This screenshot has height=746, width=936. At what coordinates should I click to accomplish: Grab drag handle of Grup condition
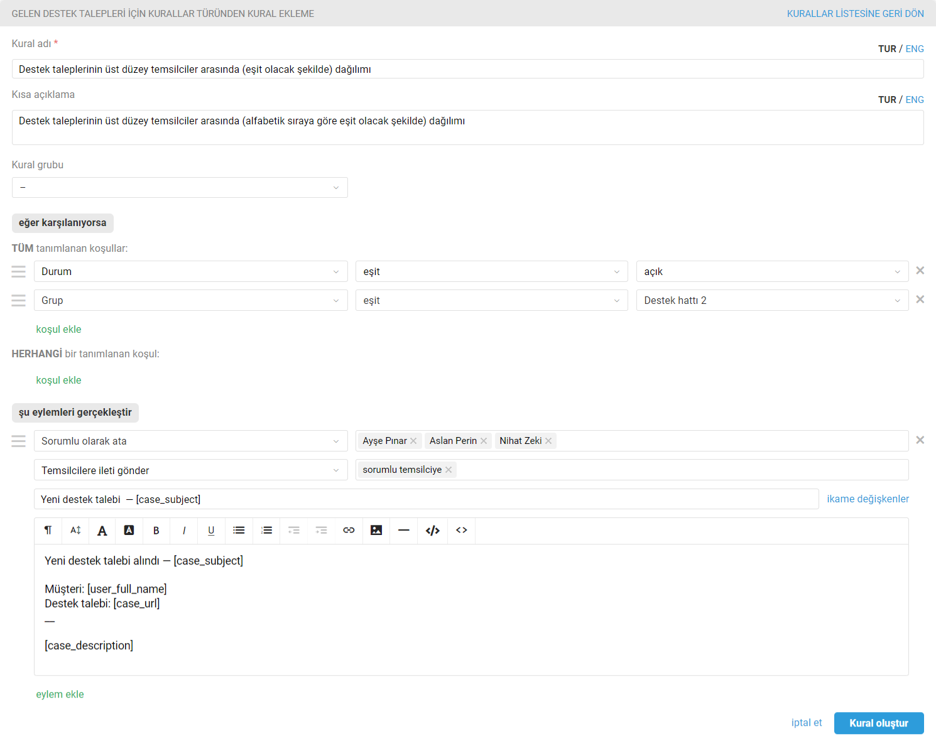point(19,300)
